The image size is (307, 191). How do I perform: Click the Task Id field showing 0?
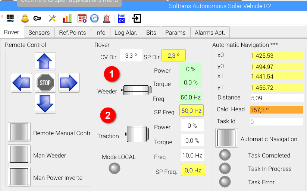[x=276, y=122]
